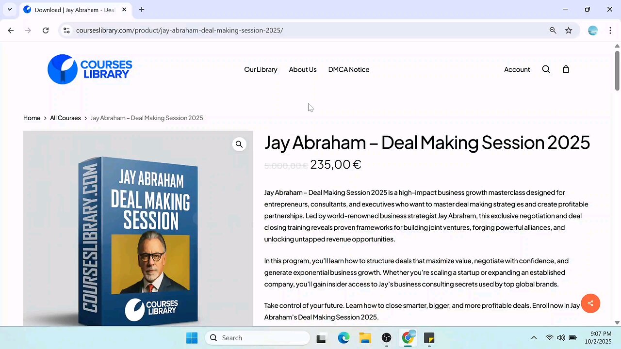Click the Home breadcrumb link
The height and width of the screenshot is (349, 621).
[x=32, y=118]
